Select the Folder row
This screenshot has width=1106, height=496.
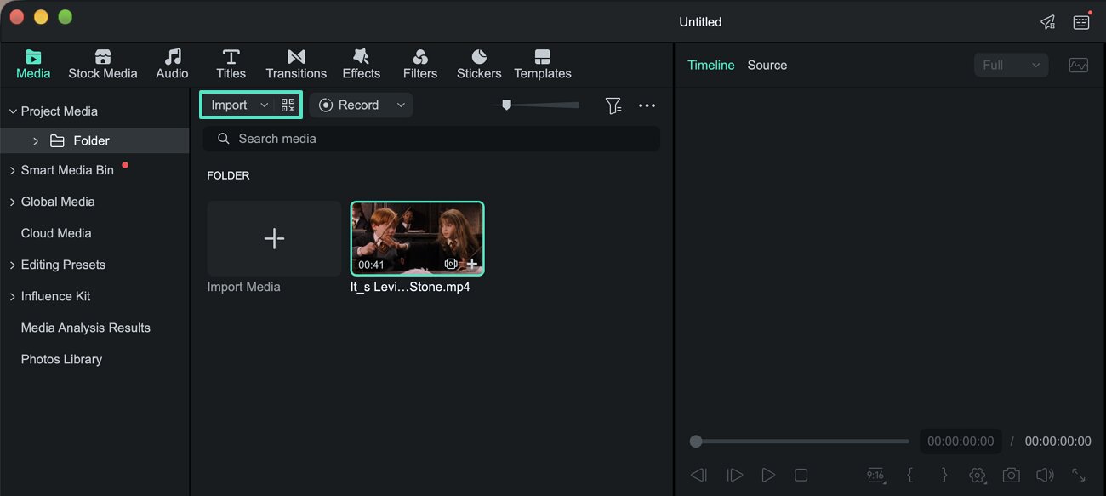[x=94, y=140]
